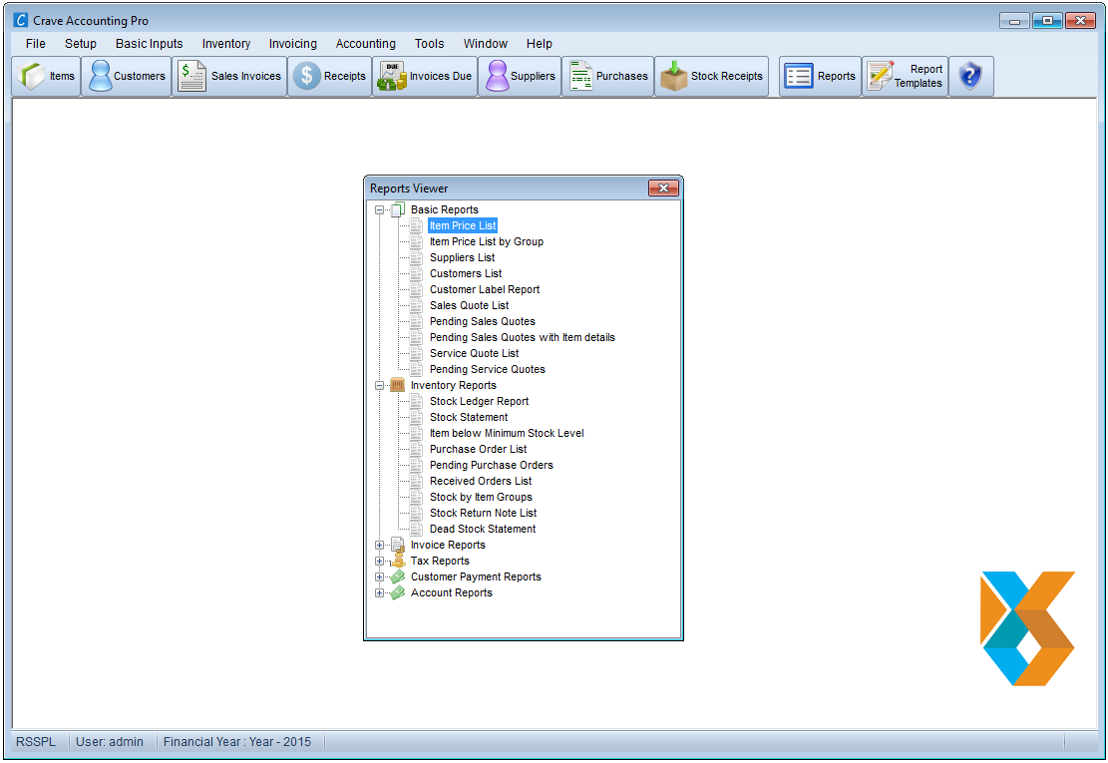Open Sales Invoices from the toolbar
The height and width of the screenshot is (763, 1108).
coord(229,76)
